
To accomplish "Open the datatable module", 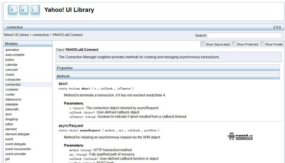I will click(12, 104).
